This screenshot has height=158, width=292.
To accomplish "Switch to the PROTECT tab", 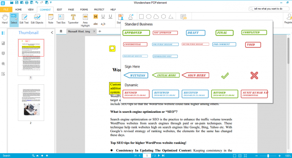I will (99, 9).
